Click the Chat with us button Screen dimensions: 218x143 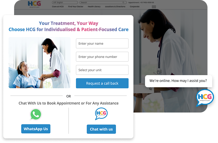coord(101,129)
